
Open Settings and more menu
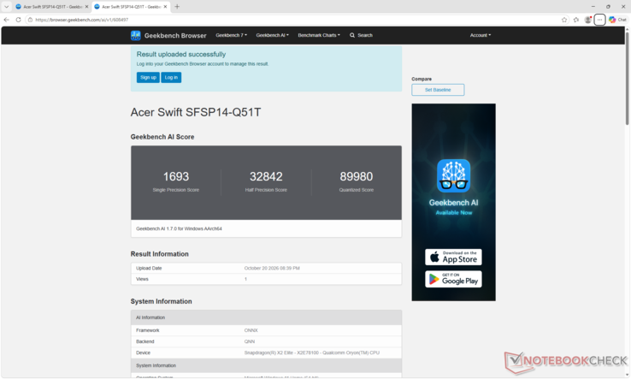tap(599, 20)
